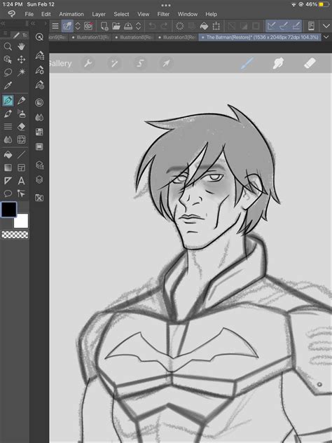Viewport: 332px width, 443px height.
Task: Select the Decoration lines tool
Action: click(8, 127)
